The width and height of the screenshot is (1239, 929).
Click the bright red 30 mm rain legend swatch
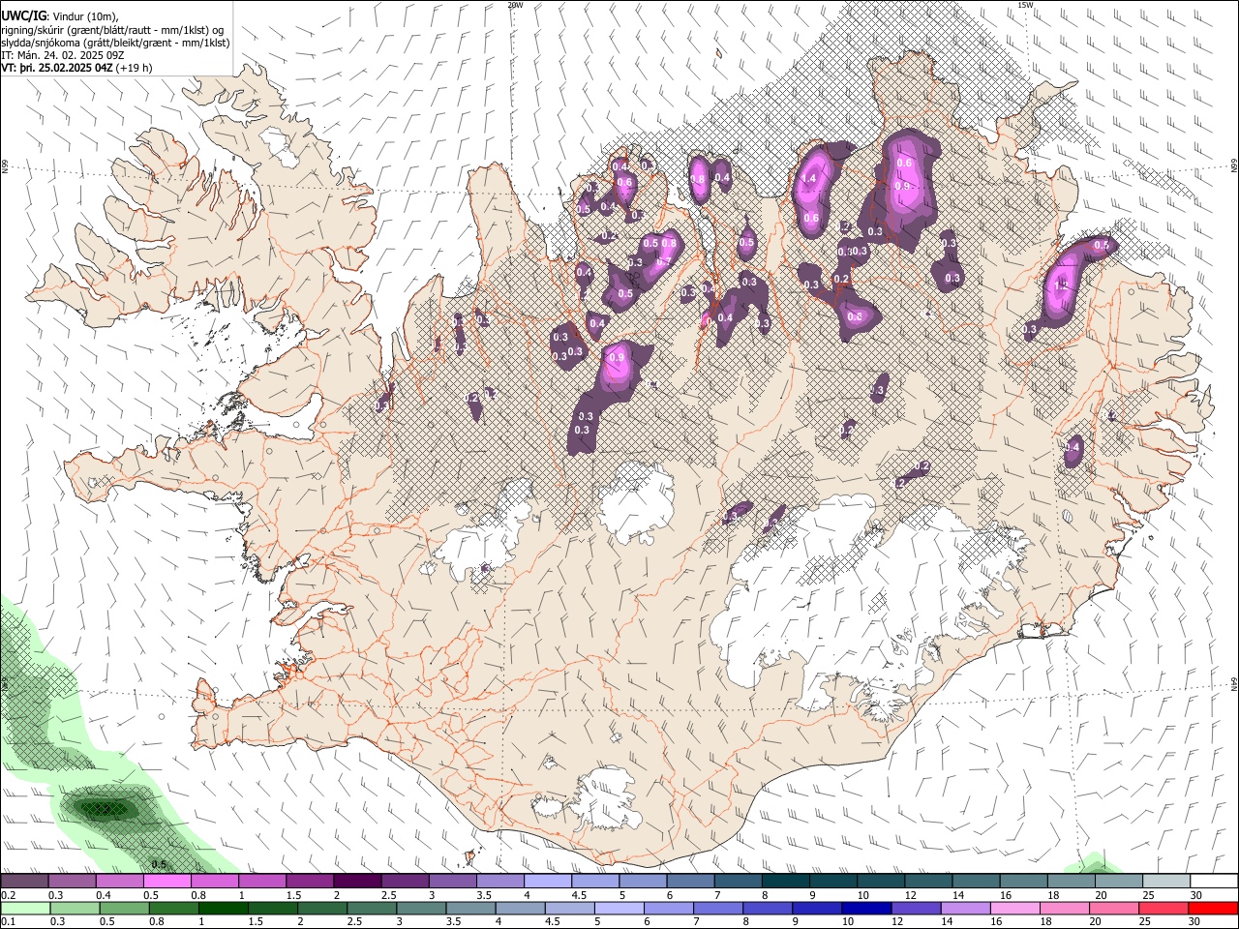(x=1215, y=909)
